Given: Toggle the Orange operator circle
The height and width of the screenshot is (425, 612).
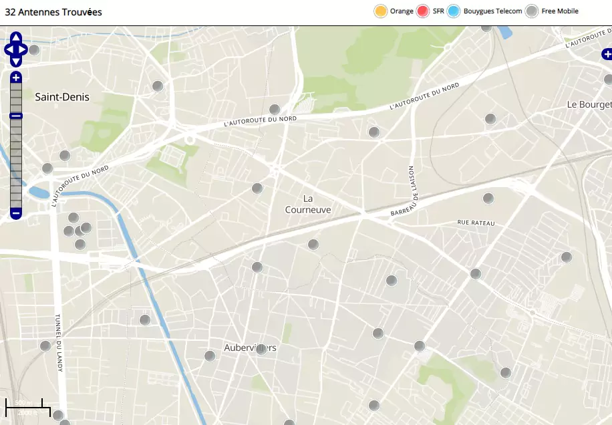Looking at the screenshot, I should tap(381, 11).
